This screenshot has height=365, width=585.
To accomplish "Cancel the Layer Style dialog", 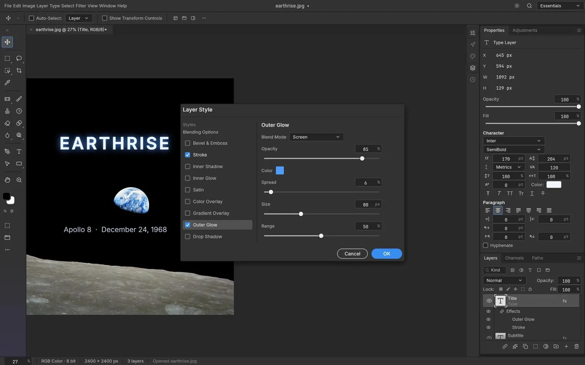I will (x=352, y=254).
